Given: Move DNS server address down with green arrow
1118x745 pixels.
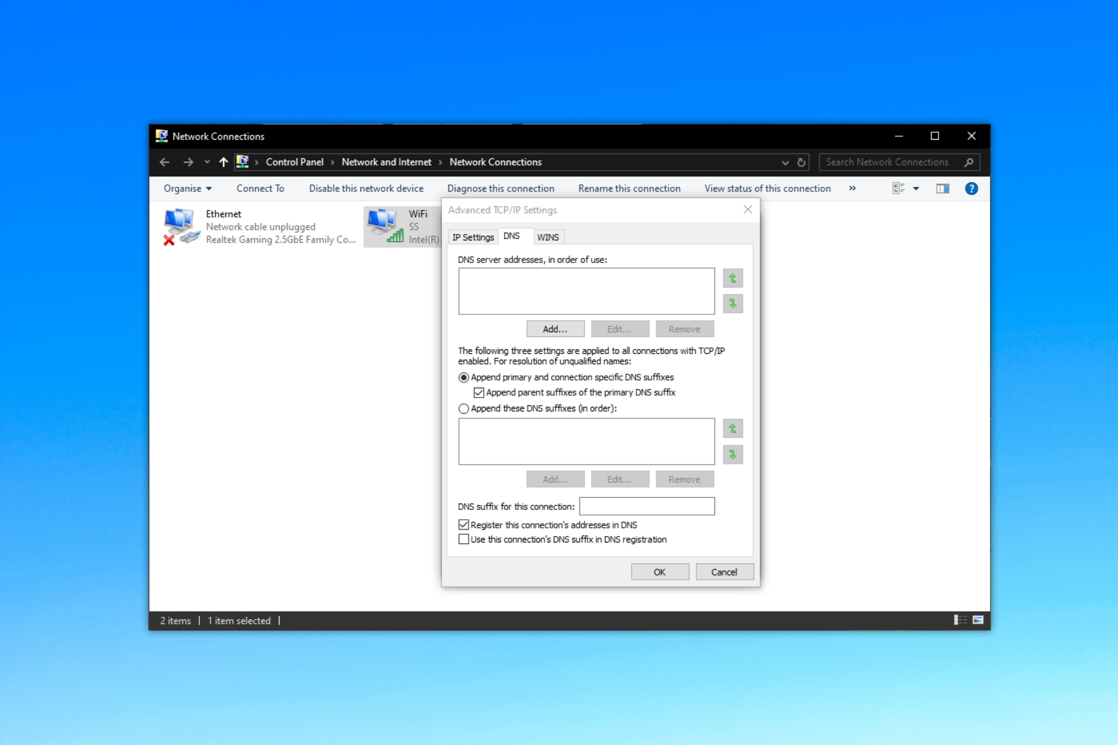Looking at the screenshot, I should click(x=733, y=304).
